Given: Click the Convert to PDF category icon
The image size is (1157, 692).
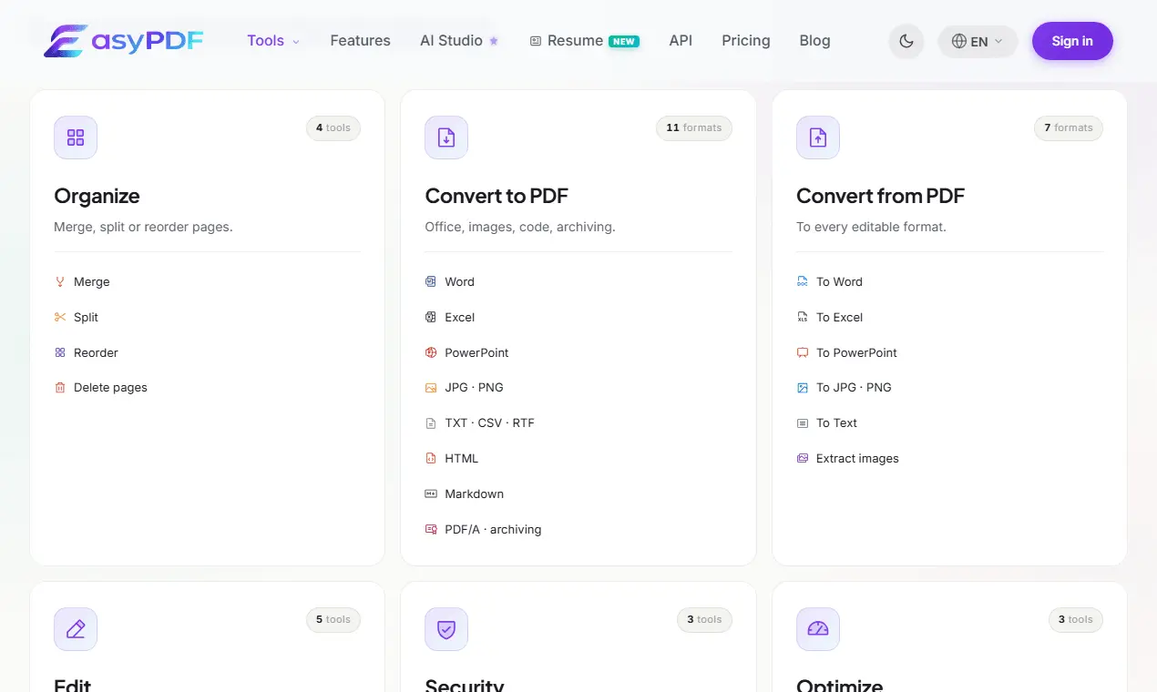Looking at the screenshot, I should [x=446, y=137].
